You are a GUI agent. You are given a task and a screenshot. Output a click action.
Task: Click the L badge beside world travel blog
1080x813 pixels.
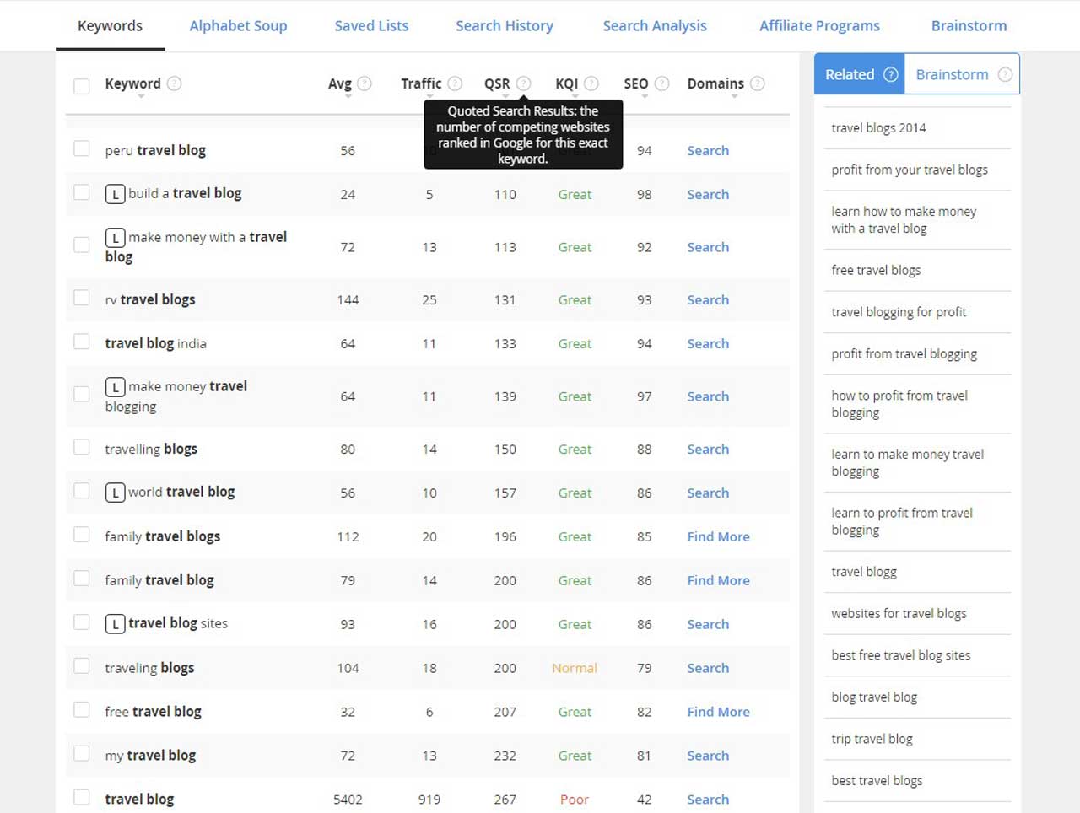coord(116,493)
